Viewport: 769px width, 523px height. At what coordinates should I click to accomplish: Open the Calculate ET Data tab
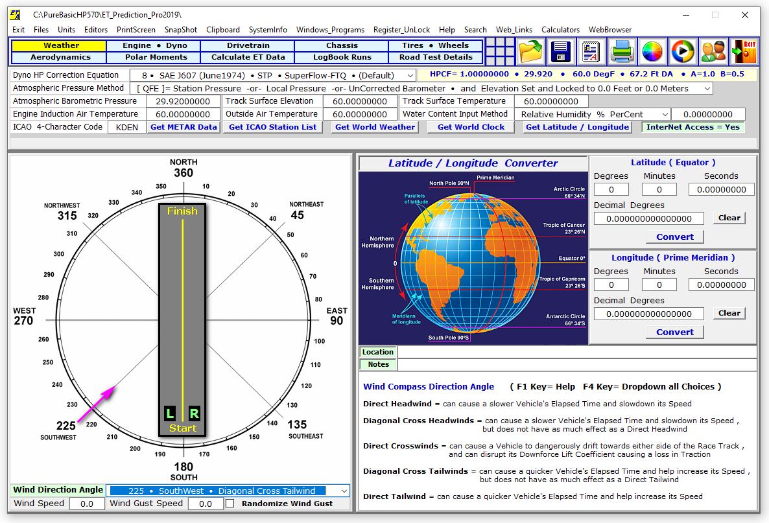click(x=248, y=57)
